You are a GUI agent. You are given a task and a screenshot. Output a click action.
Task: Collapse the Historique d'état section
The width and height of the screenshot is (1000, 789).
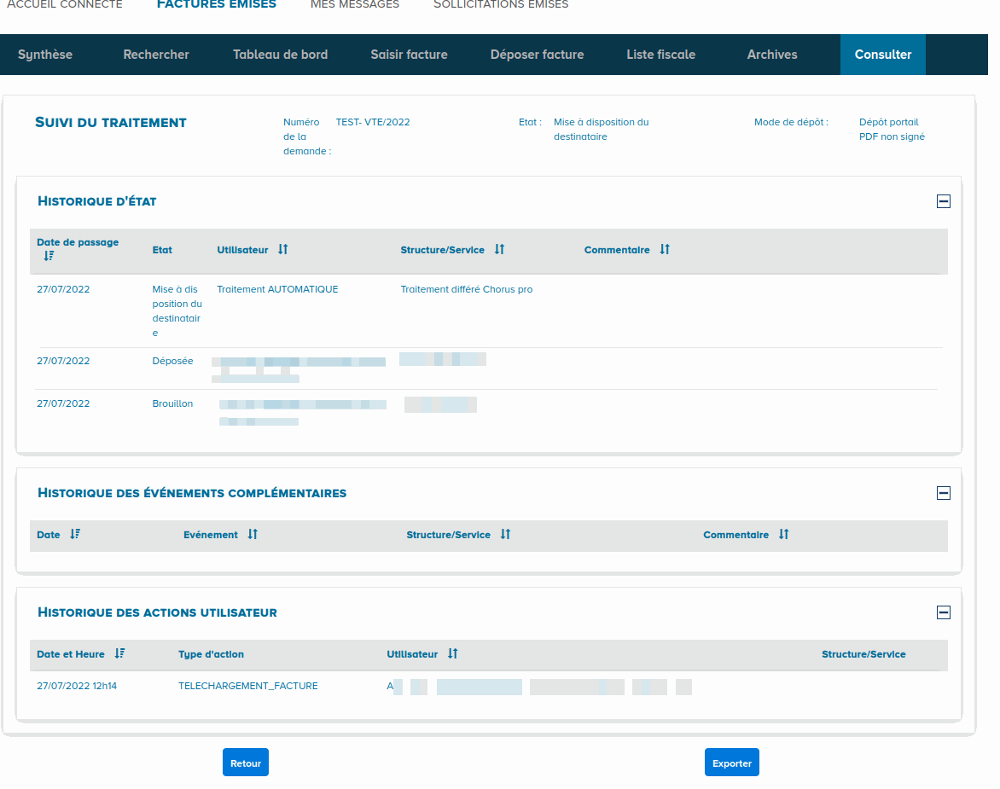[x=943, y=202]
